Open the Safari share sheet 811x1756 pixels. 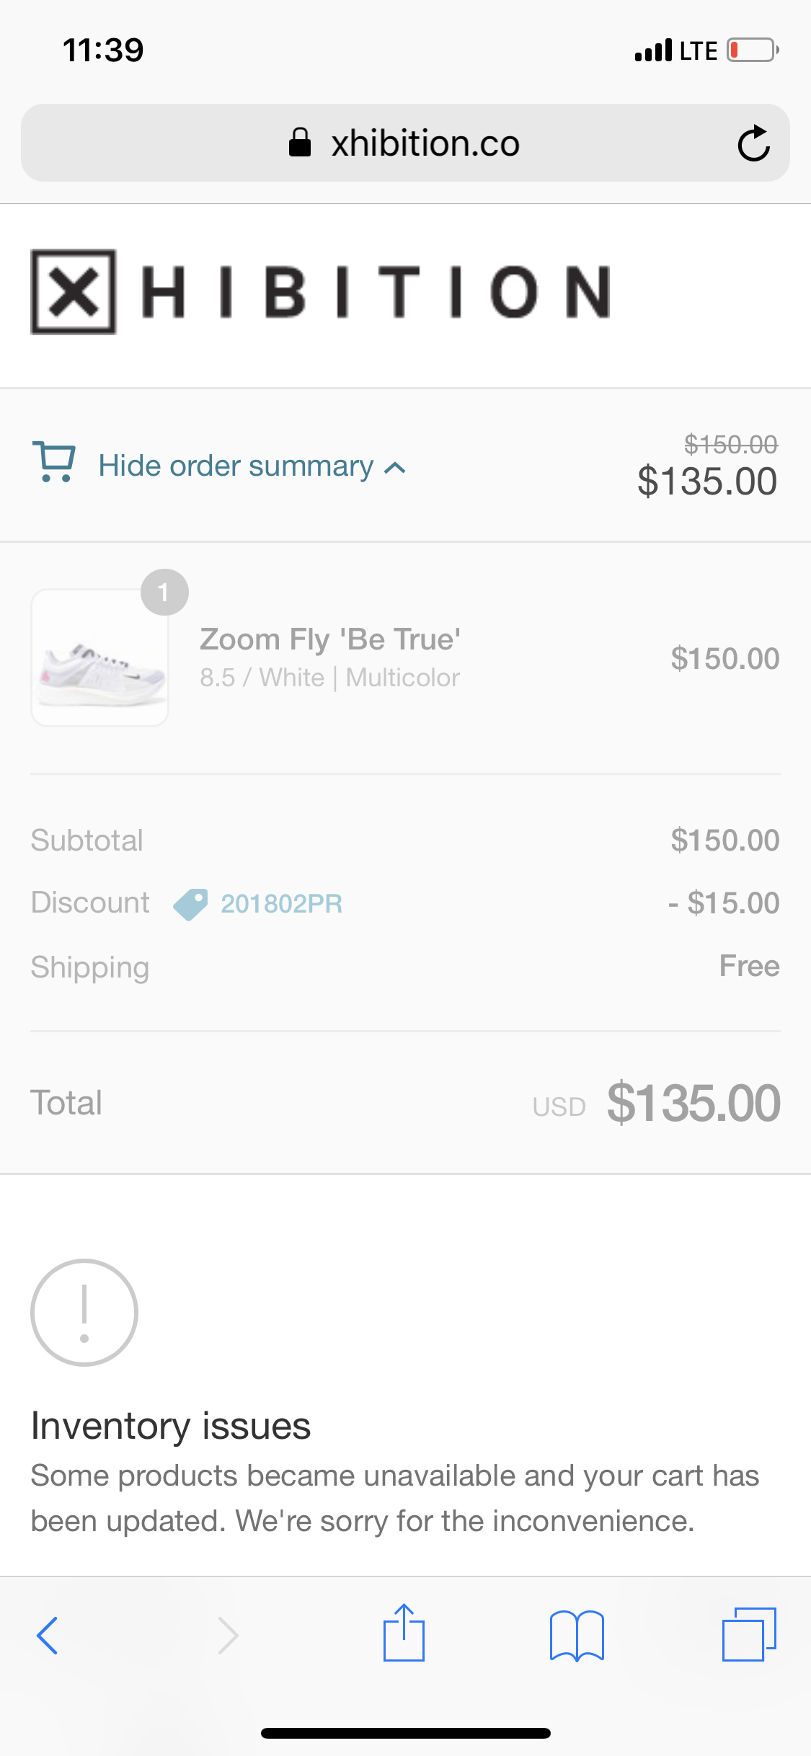click(404, 1633)
